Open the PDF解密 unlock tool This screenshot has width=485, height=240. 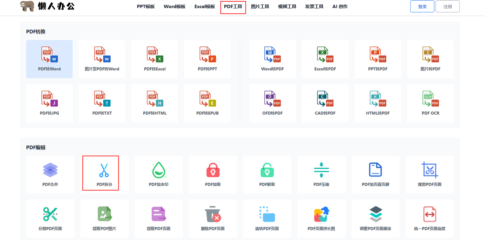pos(267,174)
